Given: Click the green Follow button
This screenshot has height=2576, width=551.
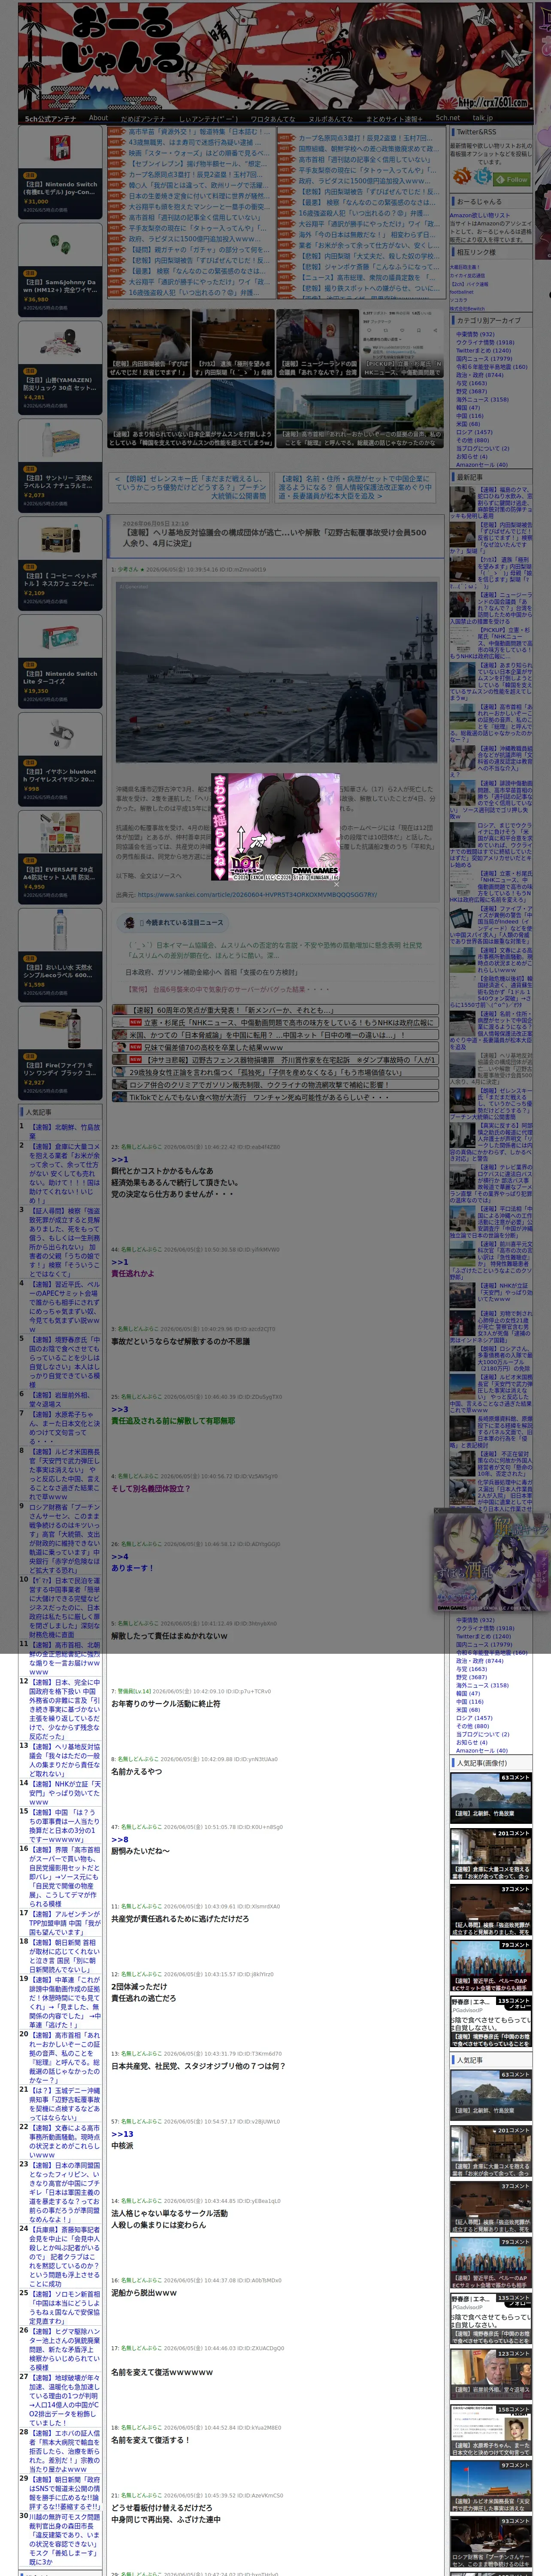Looking at the screenshot, I should [512, 179].
